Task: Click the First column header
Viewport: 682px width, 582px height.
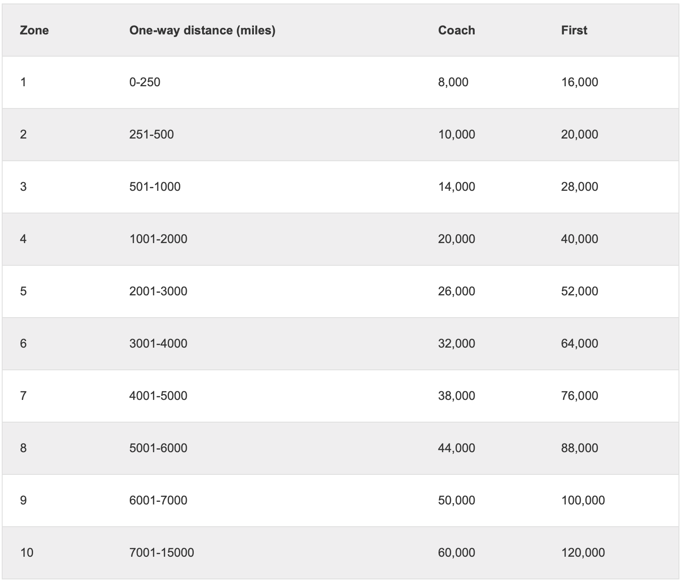Action: pyautogui.click(x=574, y=30)
